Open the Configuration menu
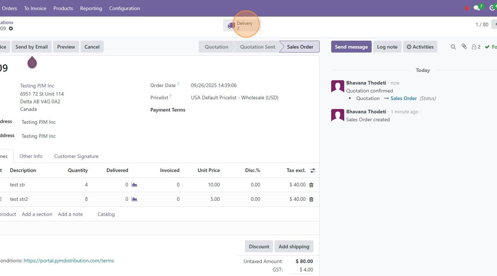Screen dimensions: 497x276 pos(124,8)
